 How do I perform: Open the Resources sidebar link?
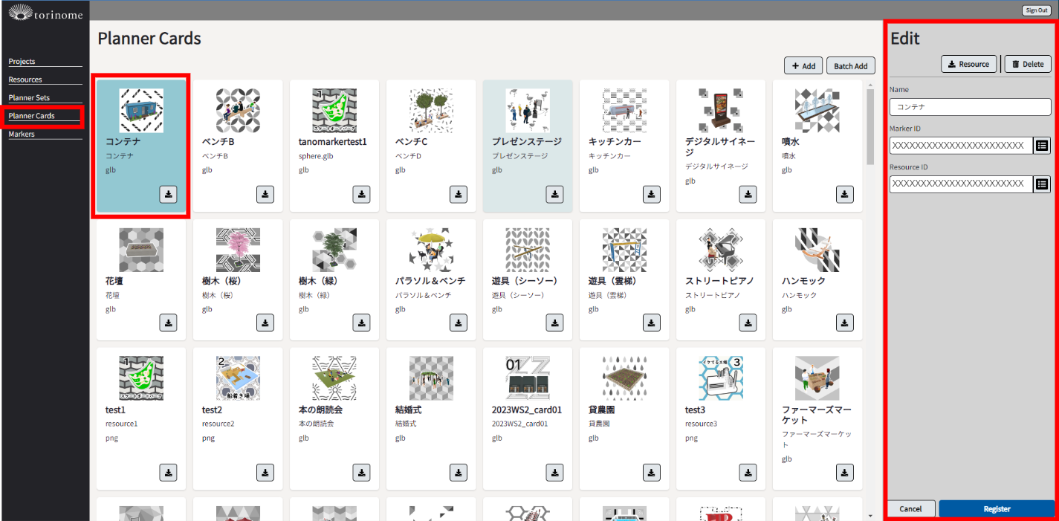point(25,80)
